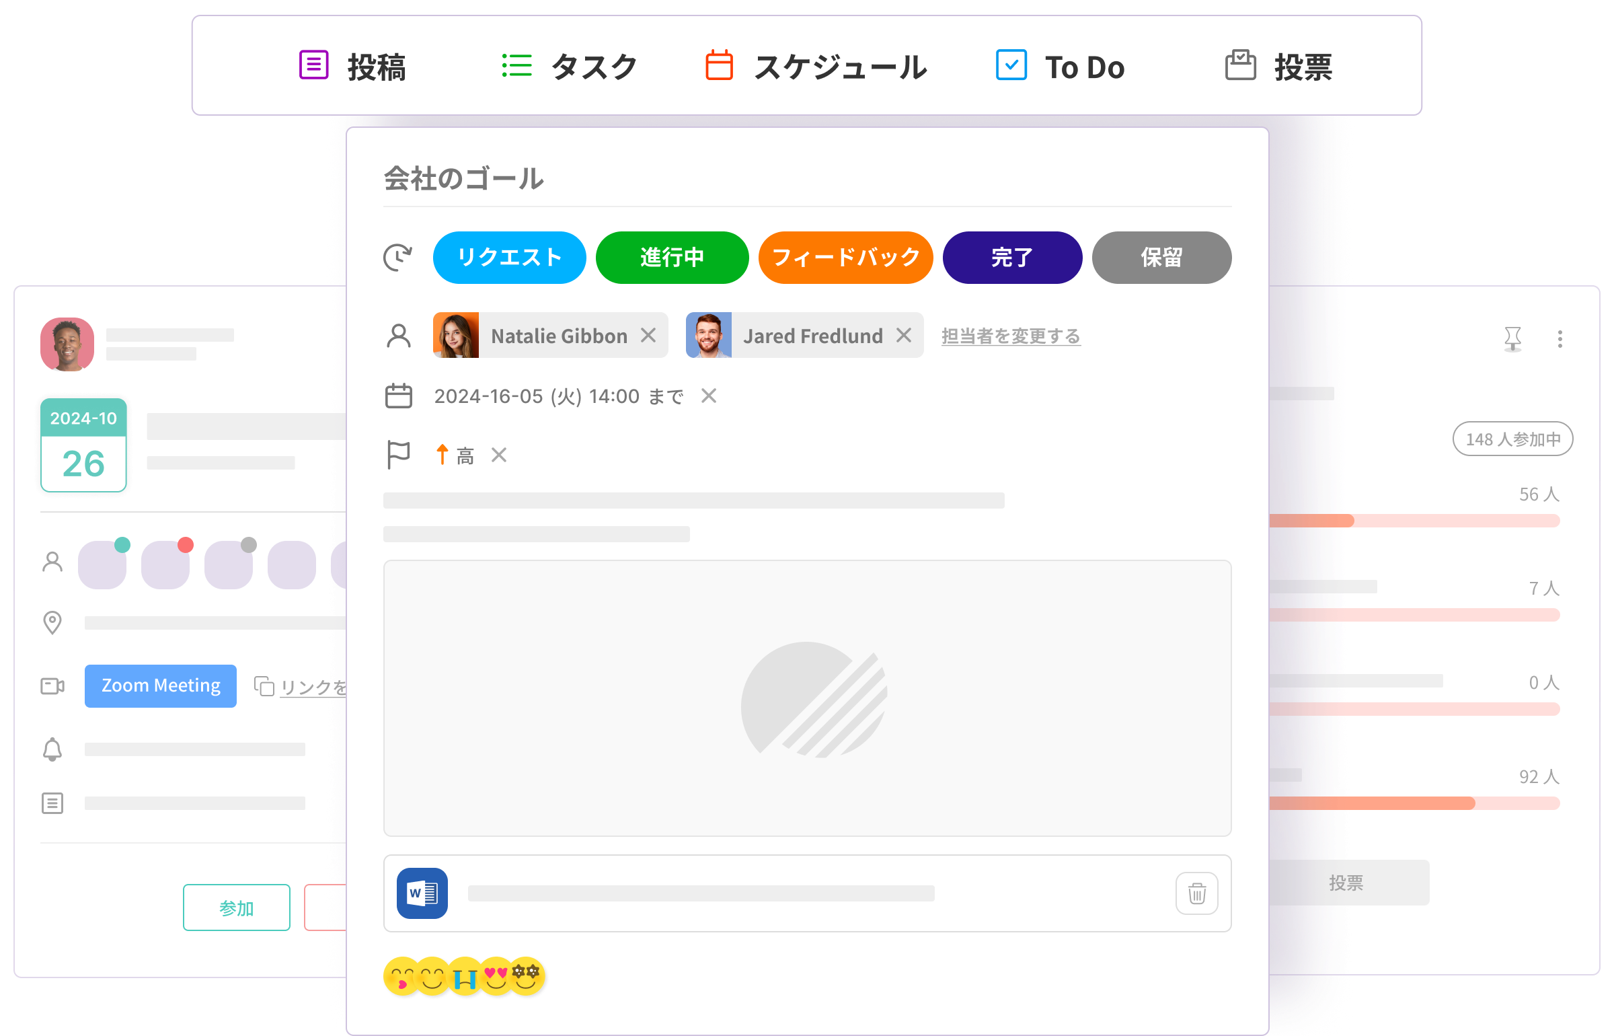Open the three-dot more options menu
This screenshot has height=1036, width=1614.
pyautogui.click(x=1560, y=338)
